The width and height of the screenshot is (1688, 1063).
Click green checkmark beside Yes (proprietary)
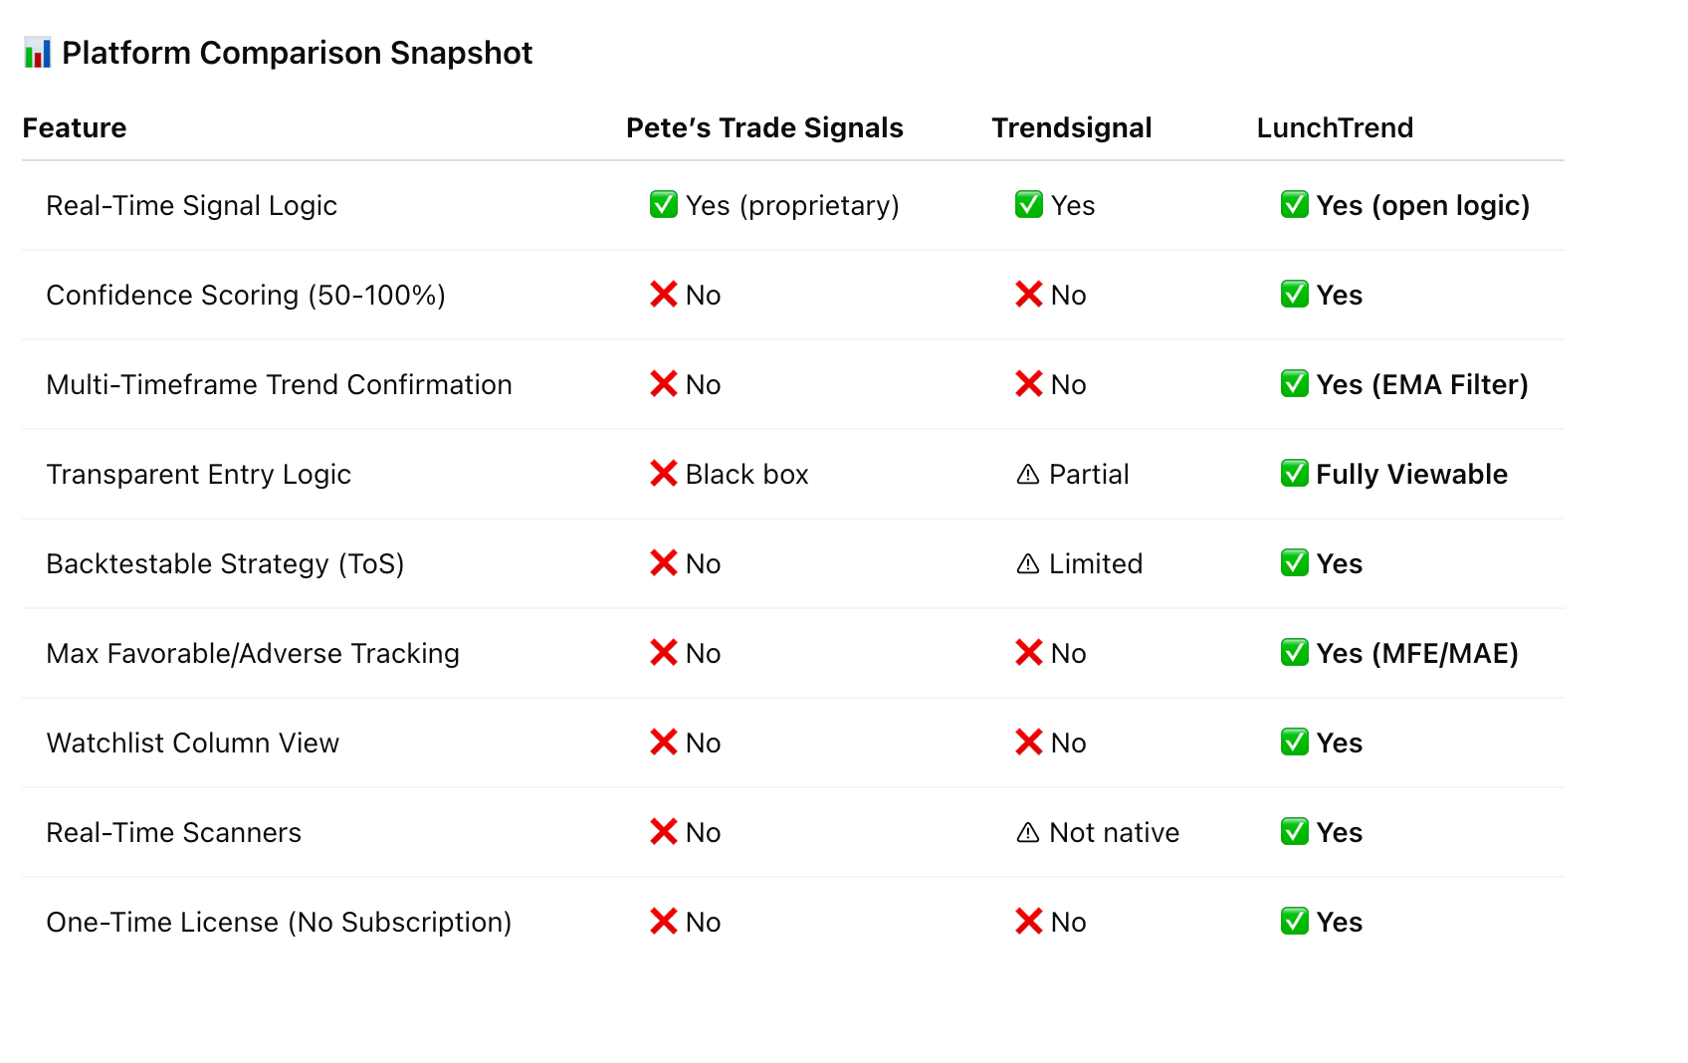coord(664,204)
